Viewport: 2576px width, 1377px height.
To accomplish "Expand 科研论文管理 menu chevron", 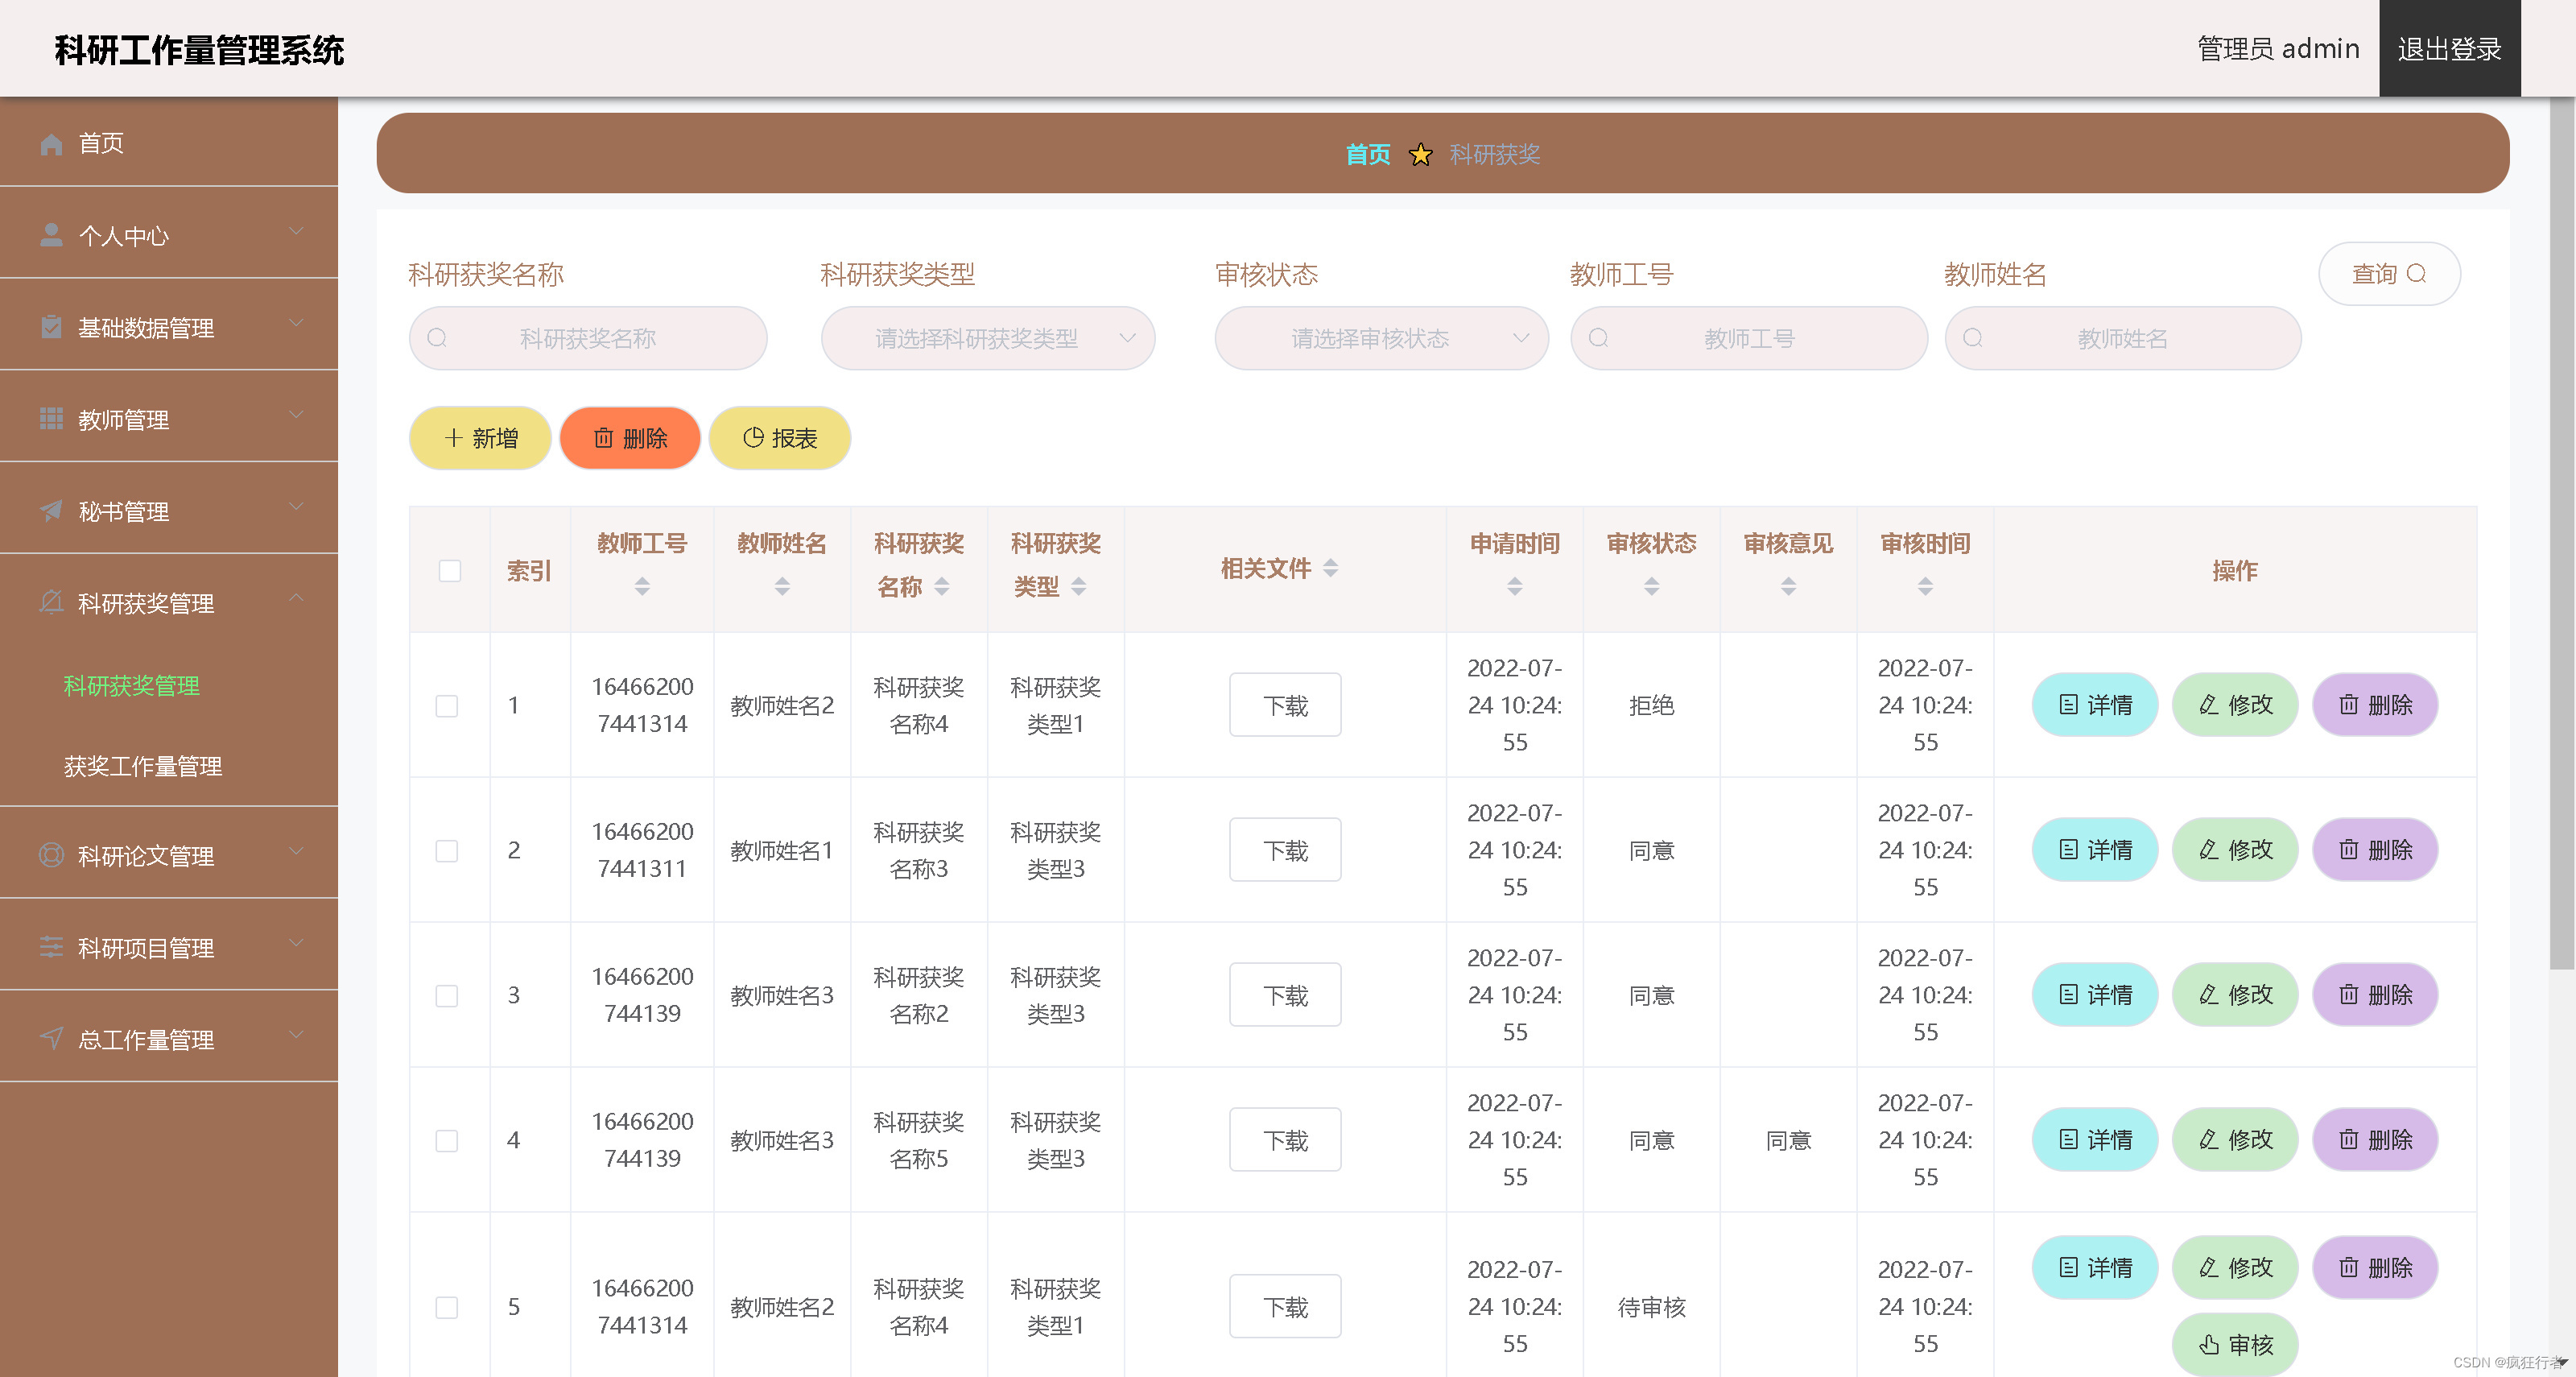I will point(296,851).
